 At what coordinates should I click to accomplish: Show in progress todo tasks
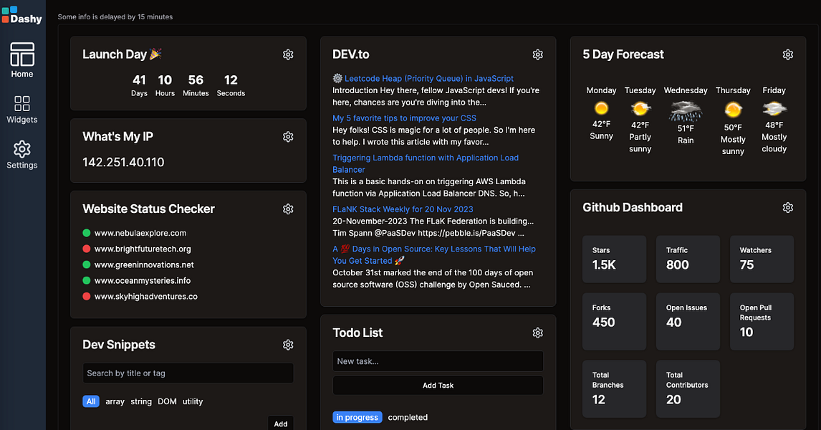click(x=357, y=417)
